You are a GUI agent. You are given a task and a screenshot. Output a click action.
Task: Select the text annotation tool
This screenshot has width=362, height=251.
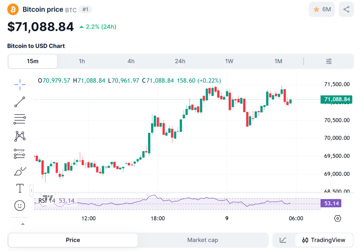pos(20,188)
